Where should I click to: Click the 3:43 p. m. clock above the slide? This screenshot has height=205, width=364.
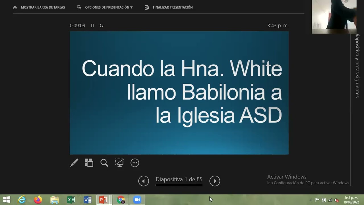(x=278, y=26)
